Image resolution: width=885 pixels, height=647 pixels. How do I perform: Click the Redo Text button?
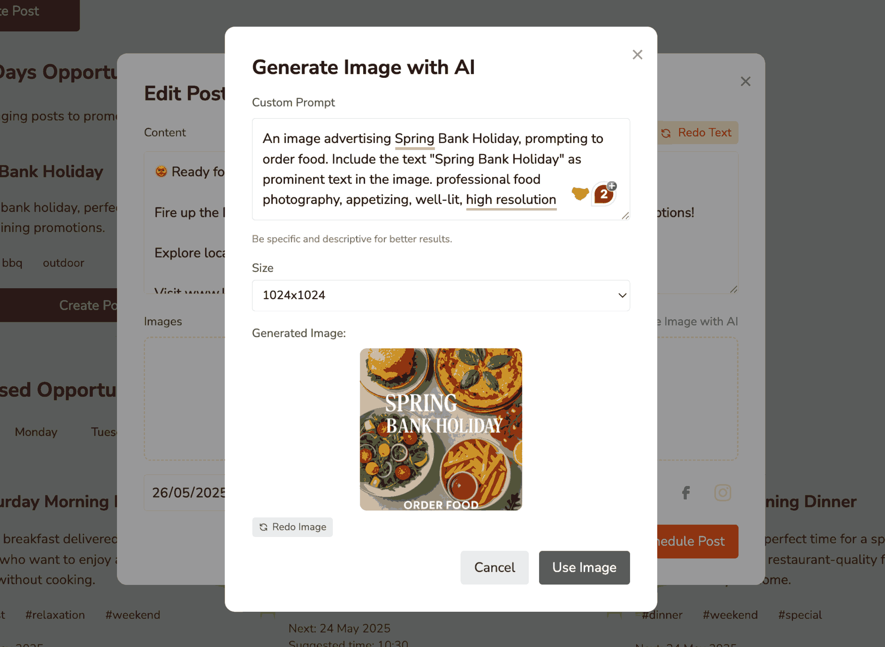click(697, 132)
